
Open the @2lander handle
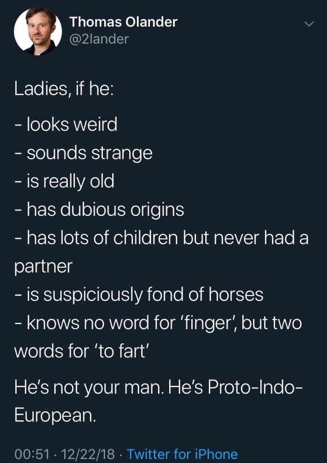pyautogui.click(x=99, y=39)
